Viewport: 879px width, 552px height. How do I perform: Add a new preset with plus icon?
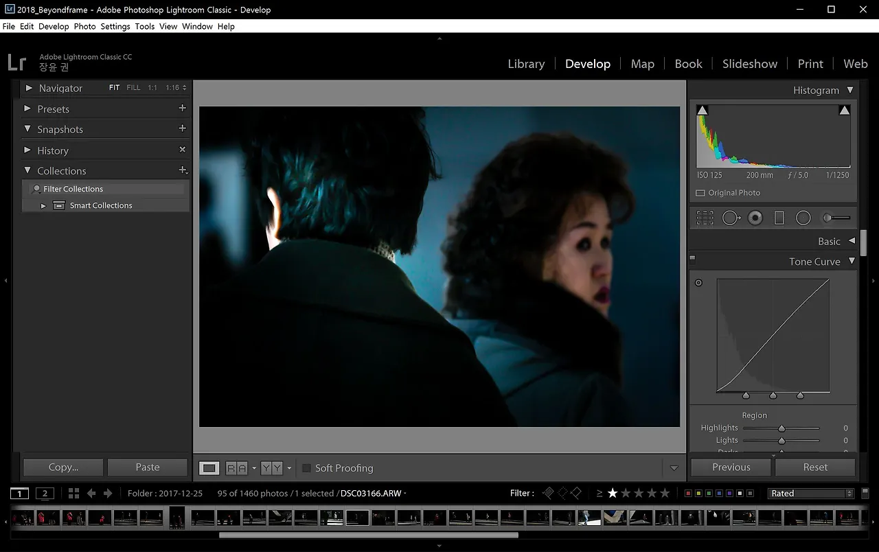tap(182, 108)
